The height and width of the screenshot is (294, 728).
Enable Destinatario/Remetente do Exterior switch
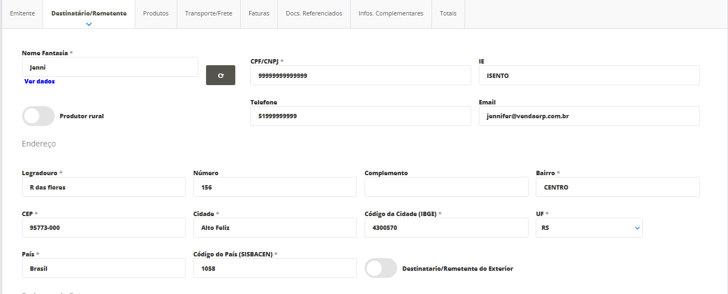coord(381,268)
